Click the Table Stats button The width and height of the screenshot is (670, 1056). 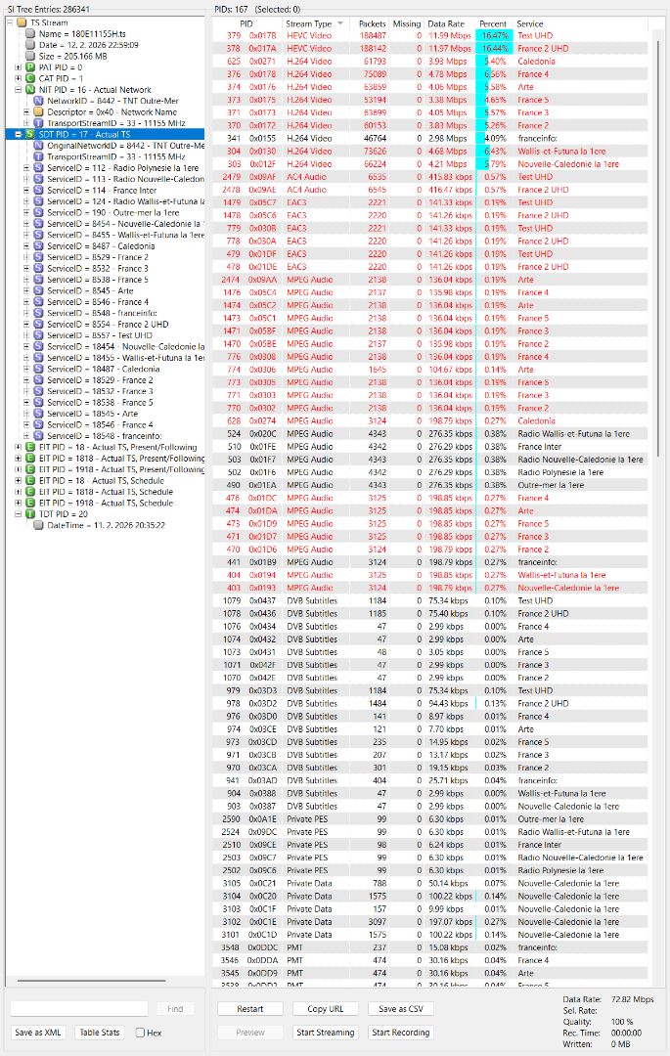(x=100, y=1033)
